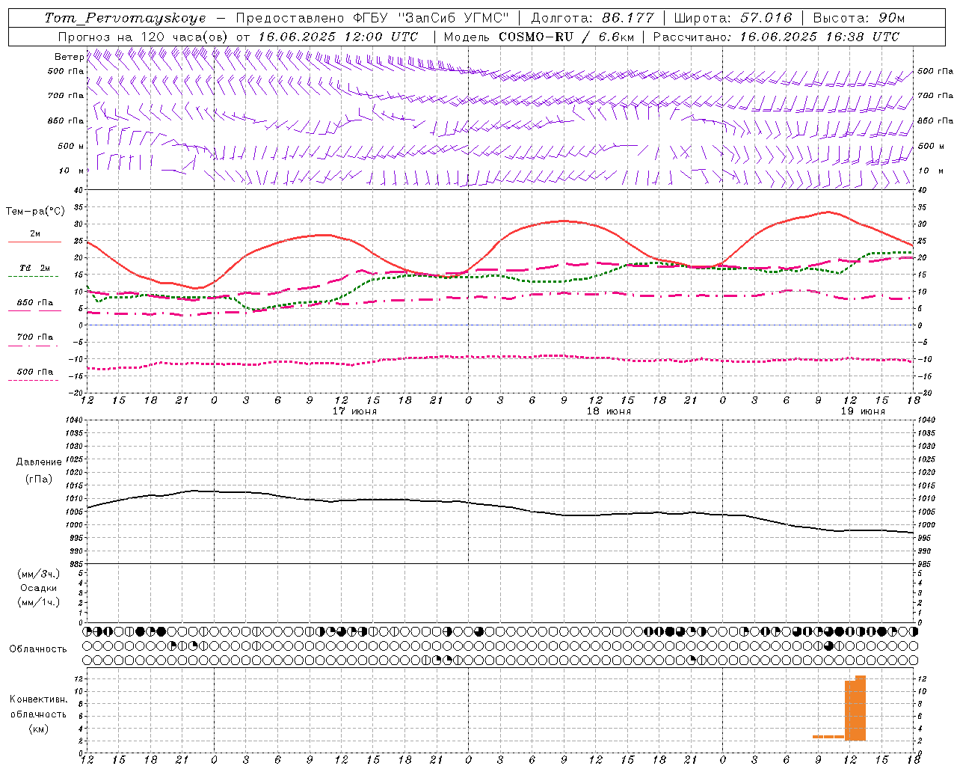Click the Давление pressure panel label
This screenshot has height=766, width=957.
[39, 462]
